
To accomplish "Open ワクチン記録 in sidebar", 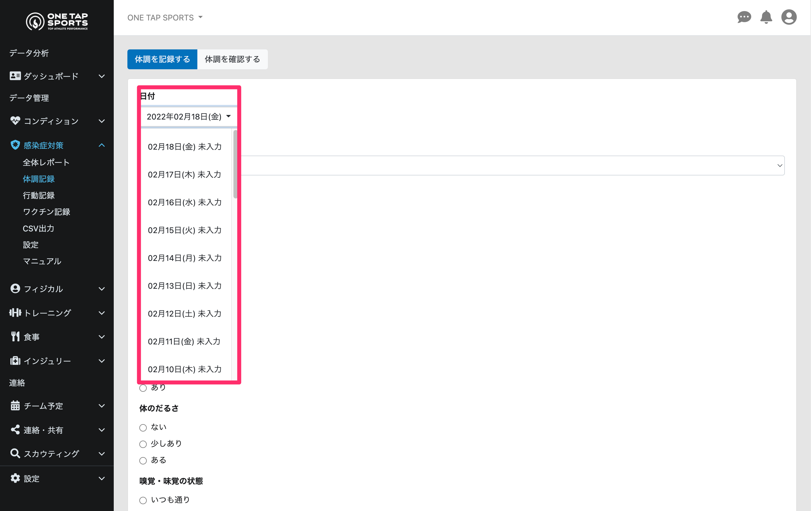I will click(x=46, y=212).
